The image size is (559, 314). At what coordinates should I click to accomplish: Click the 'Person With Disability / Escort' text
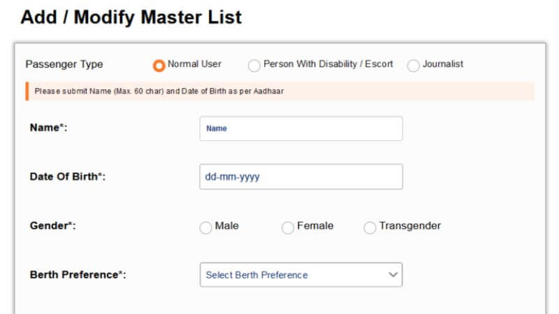point(328,64)
